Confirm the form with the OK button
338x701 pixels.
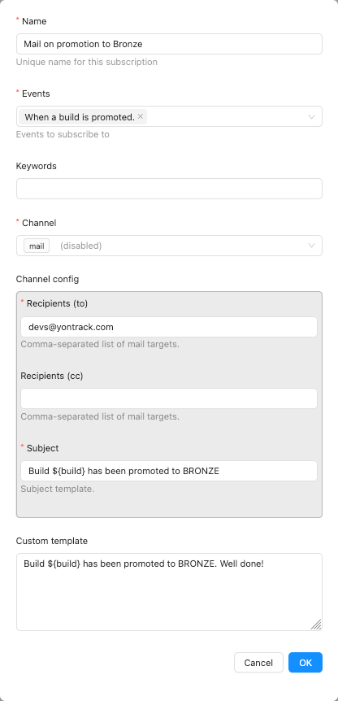coord(305,663)
